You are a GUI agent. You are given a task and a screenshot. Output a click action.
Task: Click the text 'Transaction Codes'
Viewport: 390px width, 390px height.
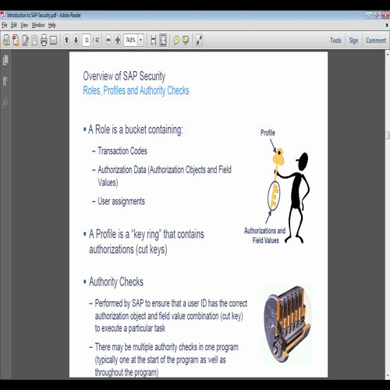122,151
